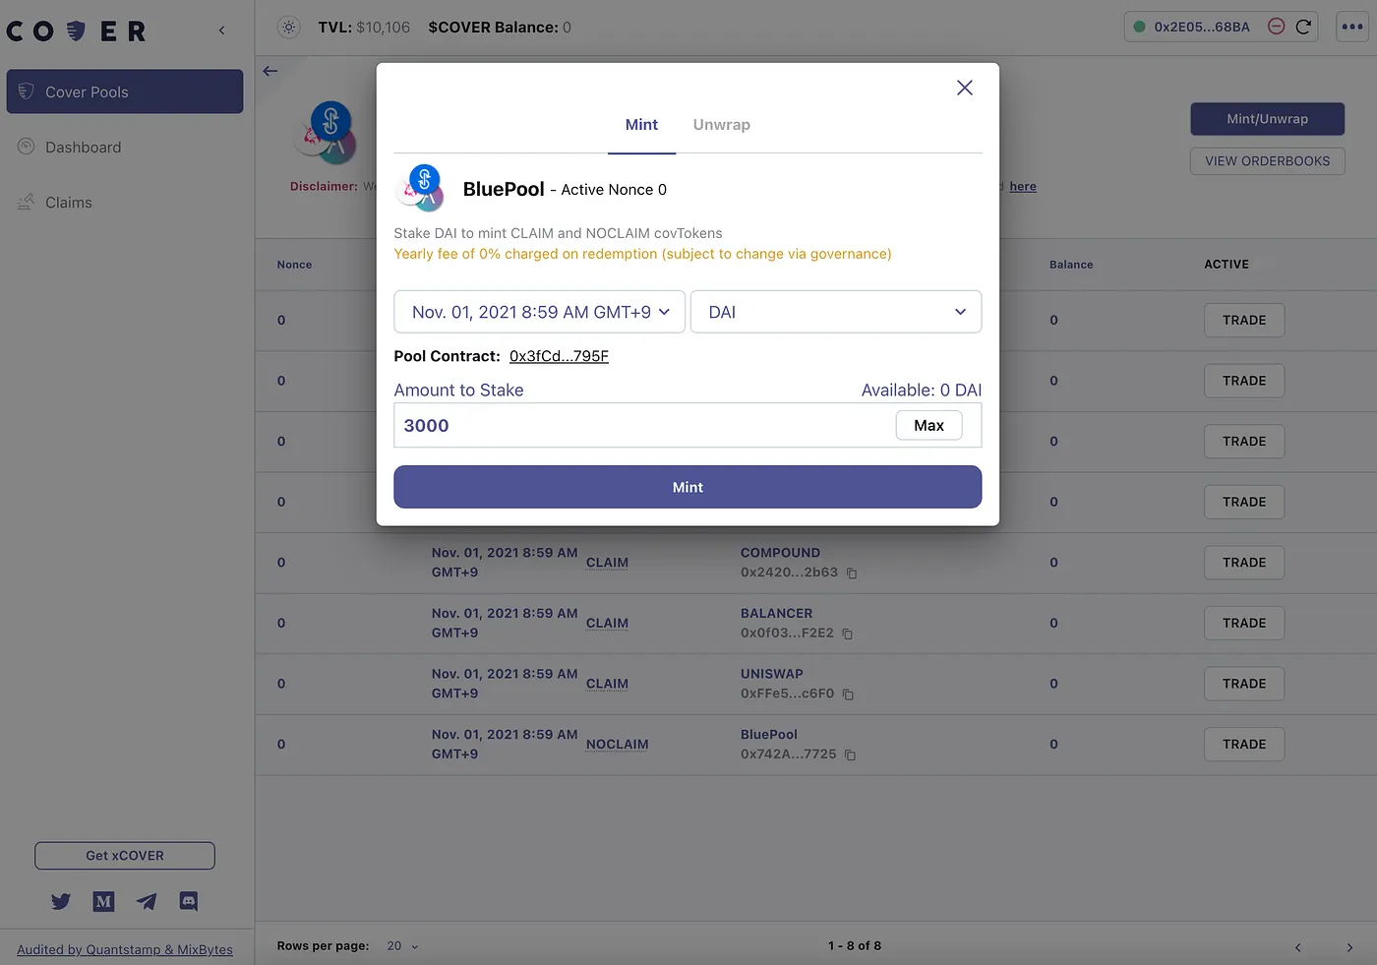Open Cover Pools in the sidebar
The height and width of the screenshot is (965, 1377).
pos(125,91)
